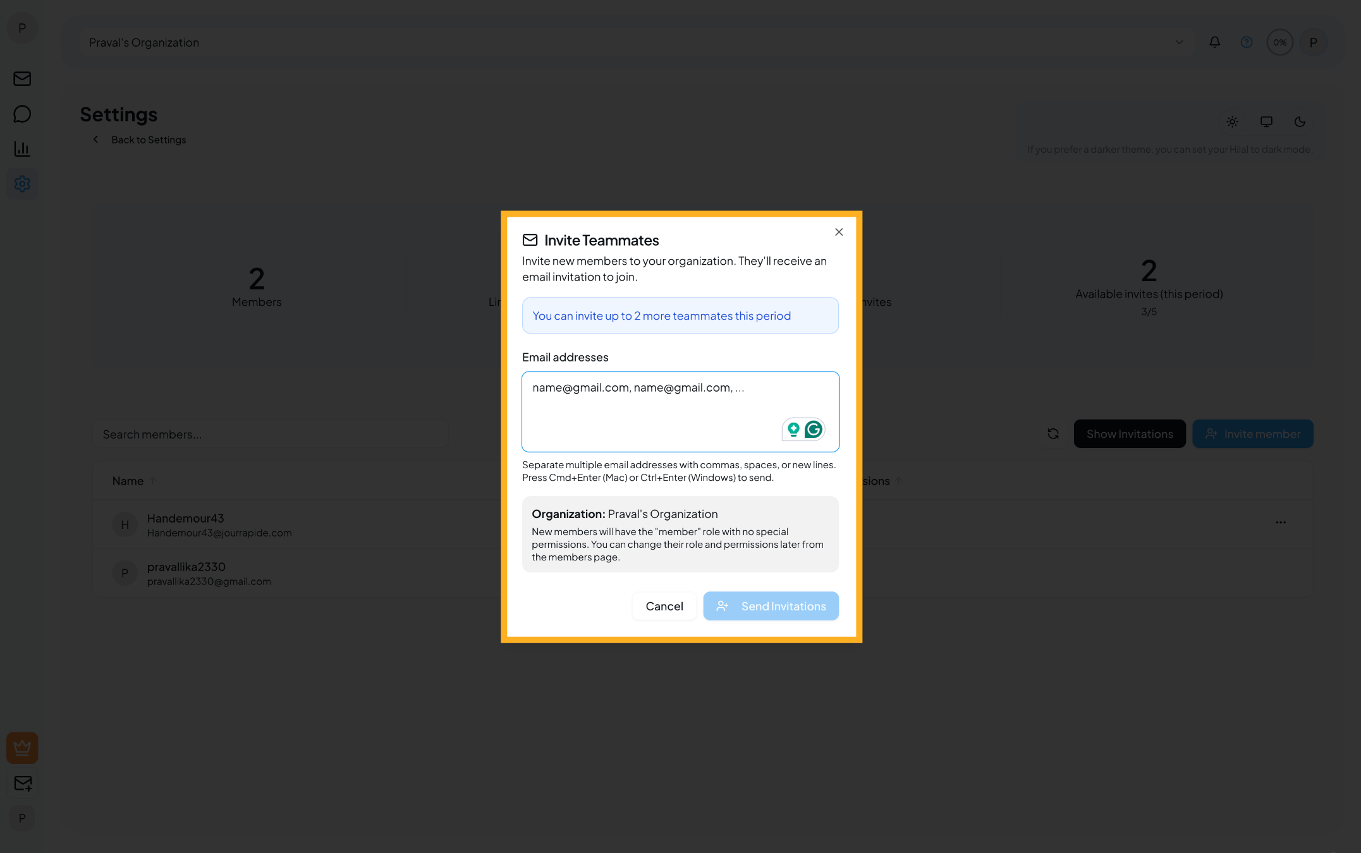
Task: Toggle Name column sort order
Action: (x=133, y=480)
